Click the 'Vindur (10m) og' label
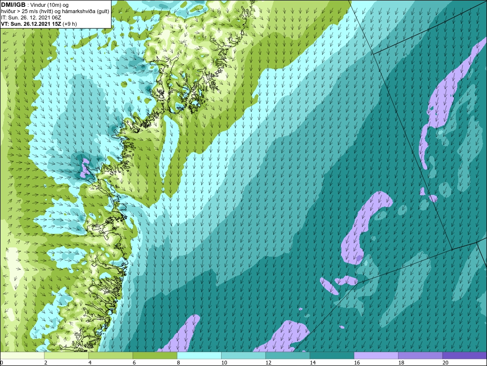 coord(50,5)
